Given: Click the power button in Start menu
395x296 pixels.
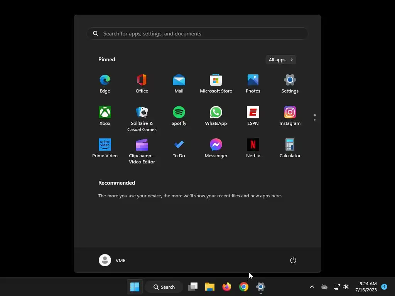Looking at the screenshot, I should pyautogui.click(x=293, y=260).
